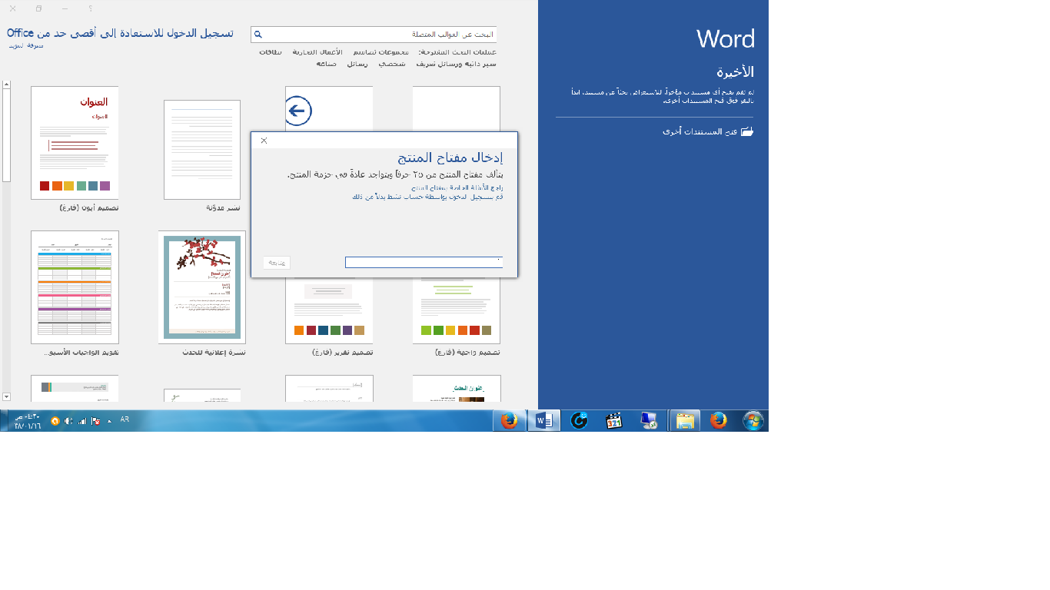
Task: Open the Windows Start orb
Action: (753, 421)
